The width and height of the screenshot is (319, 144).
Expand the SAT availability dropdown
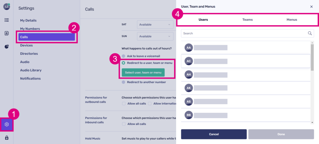coord(155,24)
